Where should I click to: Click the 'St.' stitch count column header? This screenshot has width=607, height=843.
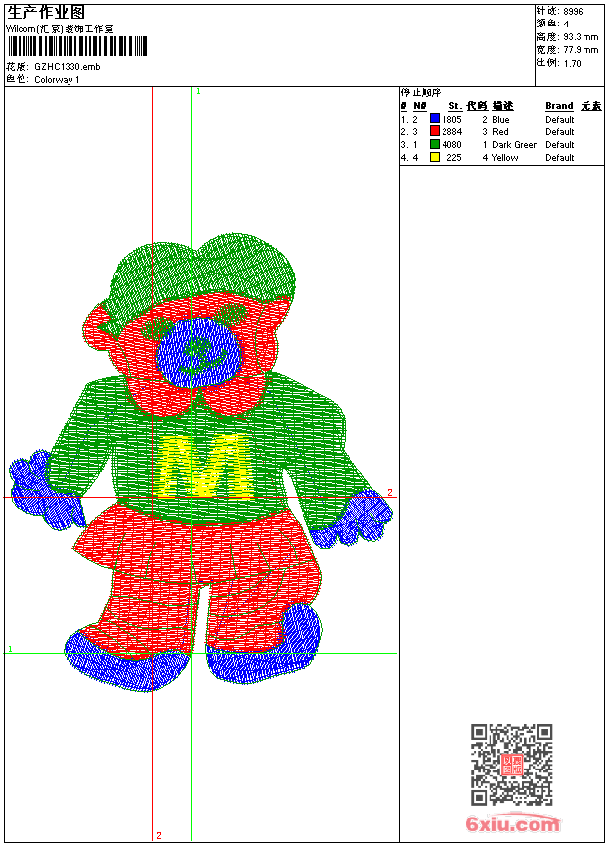pyautogui.click(x=455, y=106)
